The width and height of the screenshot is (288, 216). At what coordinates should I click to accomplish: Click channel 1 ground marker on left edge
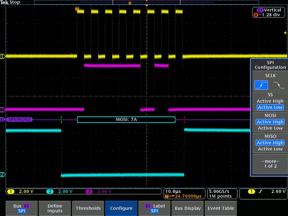(2, 56)
